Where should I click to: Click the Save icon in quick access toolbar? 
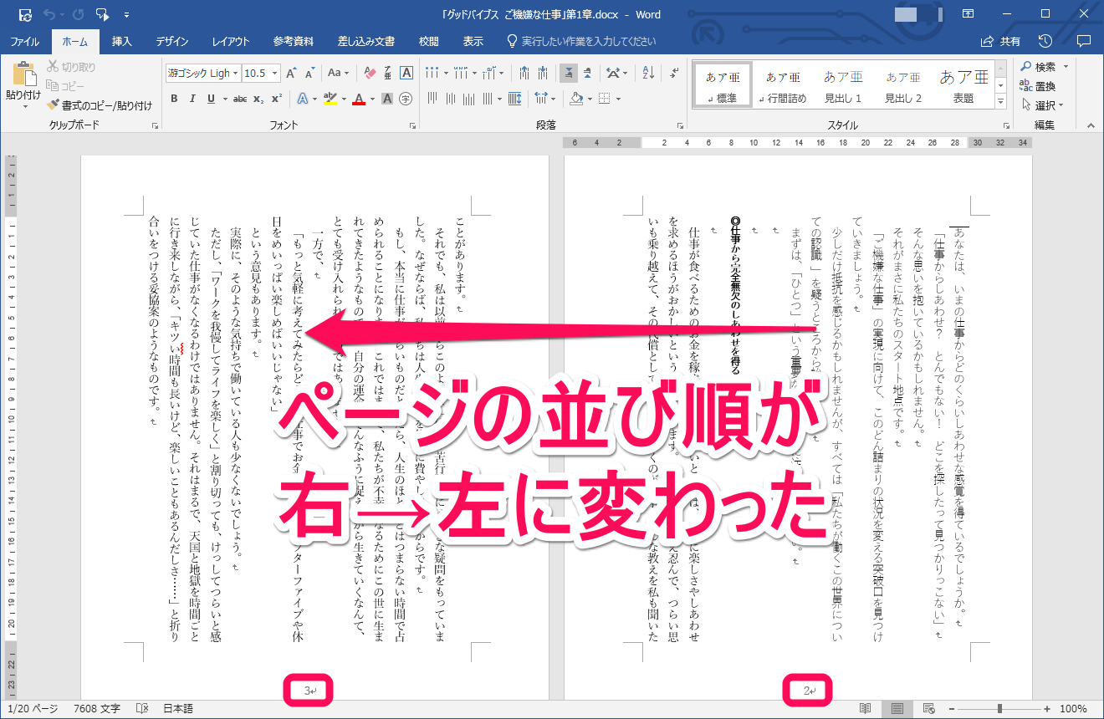pyautogui.click(x=25, y=14)
